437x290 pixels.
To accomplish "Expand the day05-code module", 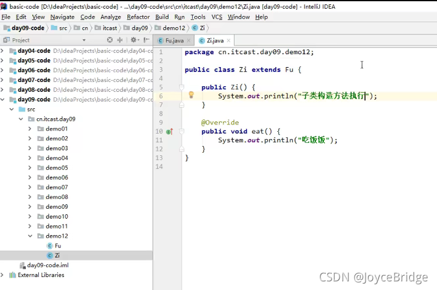I will [x=2, y=60].
